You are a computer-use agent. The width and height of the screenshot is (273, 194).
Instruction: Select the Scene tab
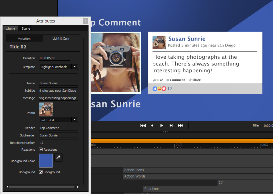point(26,28)
